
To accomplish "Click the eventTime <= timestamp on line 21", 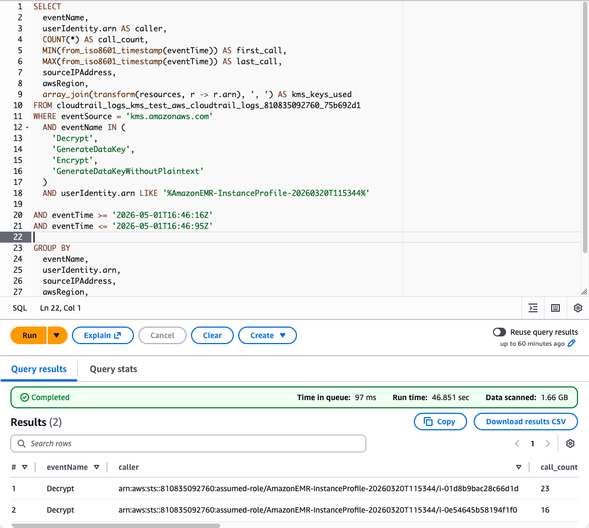I will 162,226.
